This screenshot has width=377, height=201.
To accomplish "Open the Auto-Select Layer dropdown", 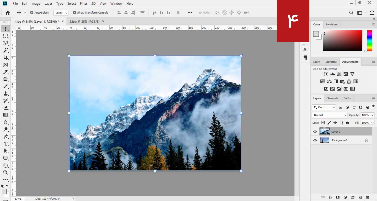I will pyautogui.click(x=61, y=13).
